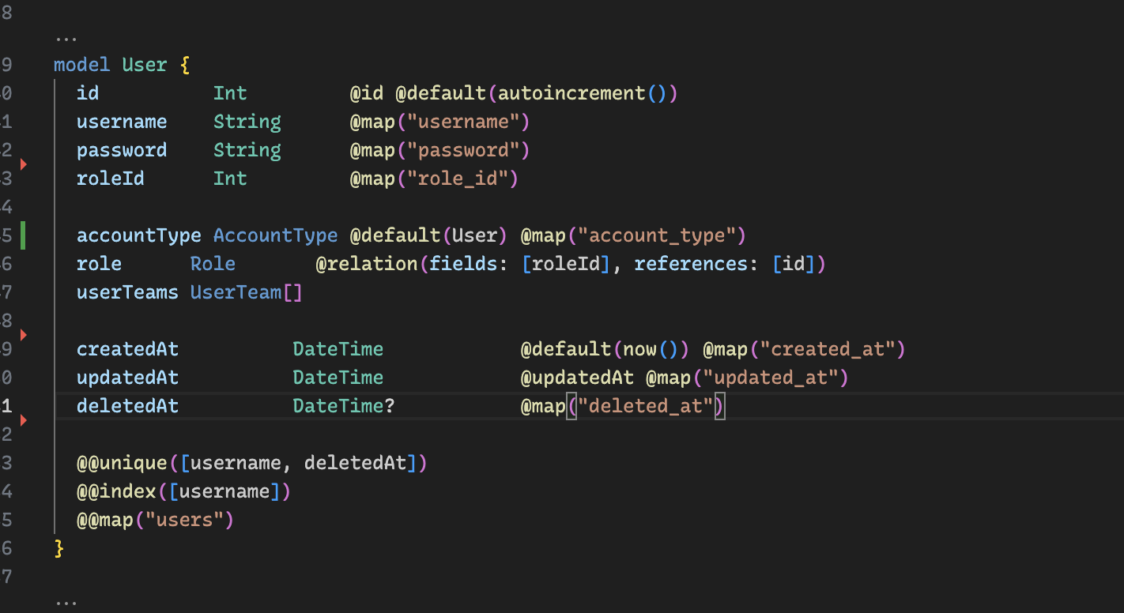Image resolution: width=1124 pixels, height=613 pixels.
Task: Click the accountType field name
Action: [139, 235]
